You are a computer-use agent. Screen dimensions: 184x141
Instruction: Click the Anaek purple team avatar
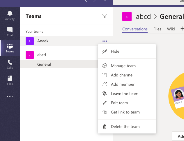30,41
